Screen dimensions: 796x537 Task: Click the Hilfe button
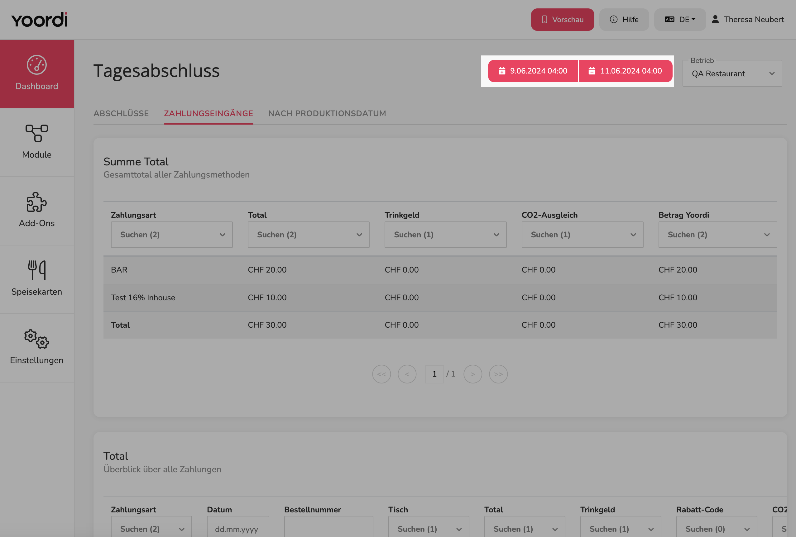pyautogui.click(x=624, y=20)
